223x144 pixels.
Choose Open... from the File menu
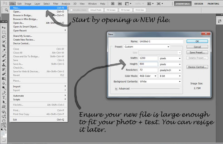click(38, 12)
